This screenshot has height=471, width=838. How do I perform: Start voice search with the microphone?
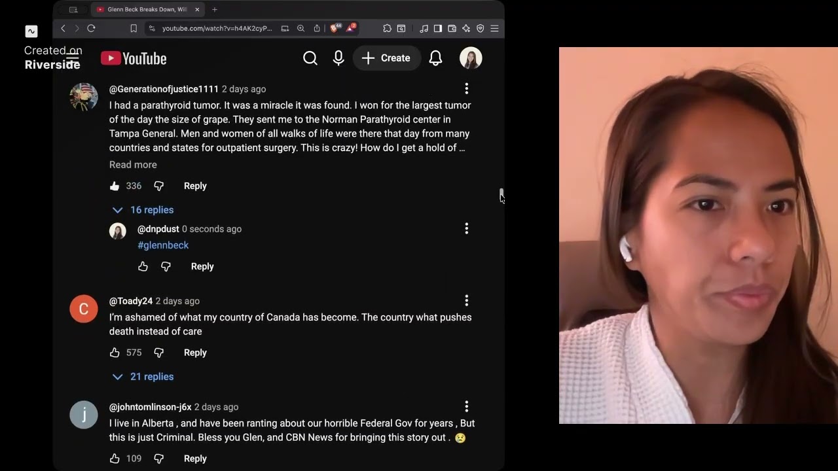pyautogui.click(x=338, y=58)
